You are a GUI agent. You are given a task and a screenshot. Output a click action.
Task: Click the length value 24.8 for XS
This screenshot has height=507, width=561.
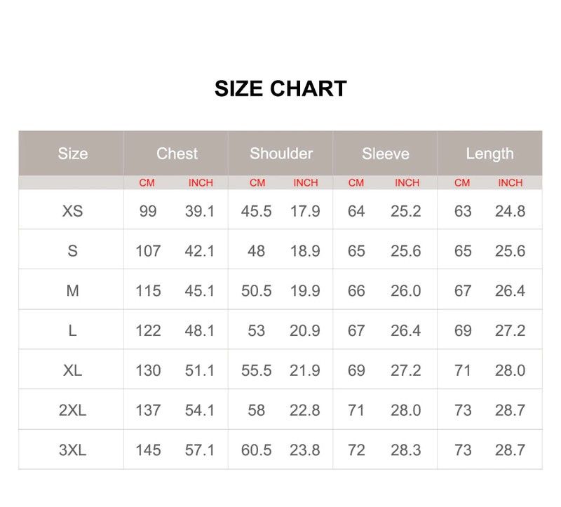click(x=510, y=211)
